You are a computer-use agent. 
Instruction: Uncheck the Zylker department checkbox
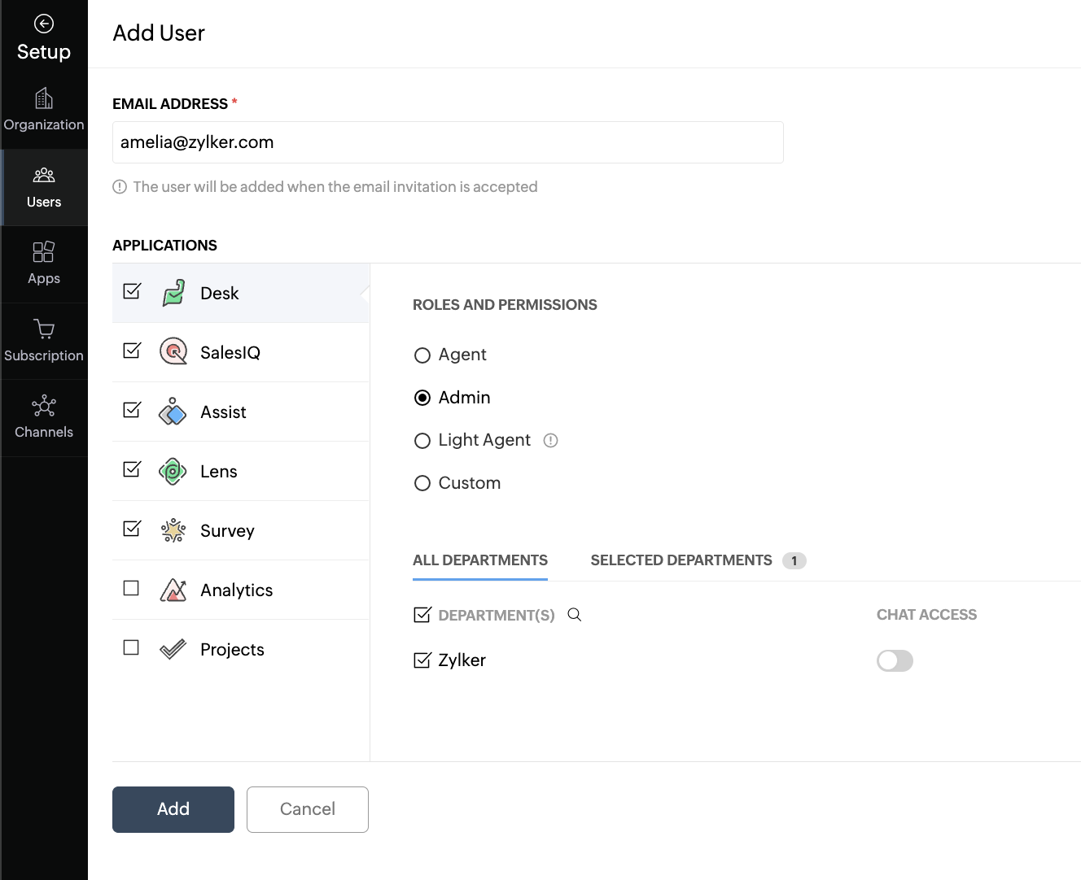pyautogui.click(x=422, y=660)
